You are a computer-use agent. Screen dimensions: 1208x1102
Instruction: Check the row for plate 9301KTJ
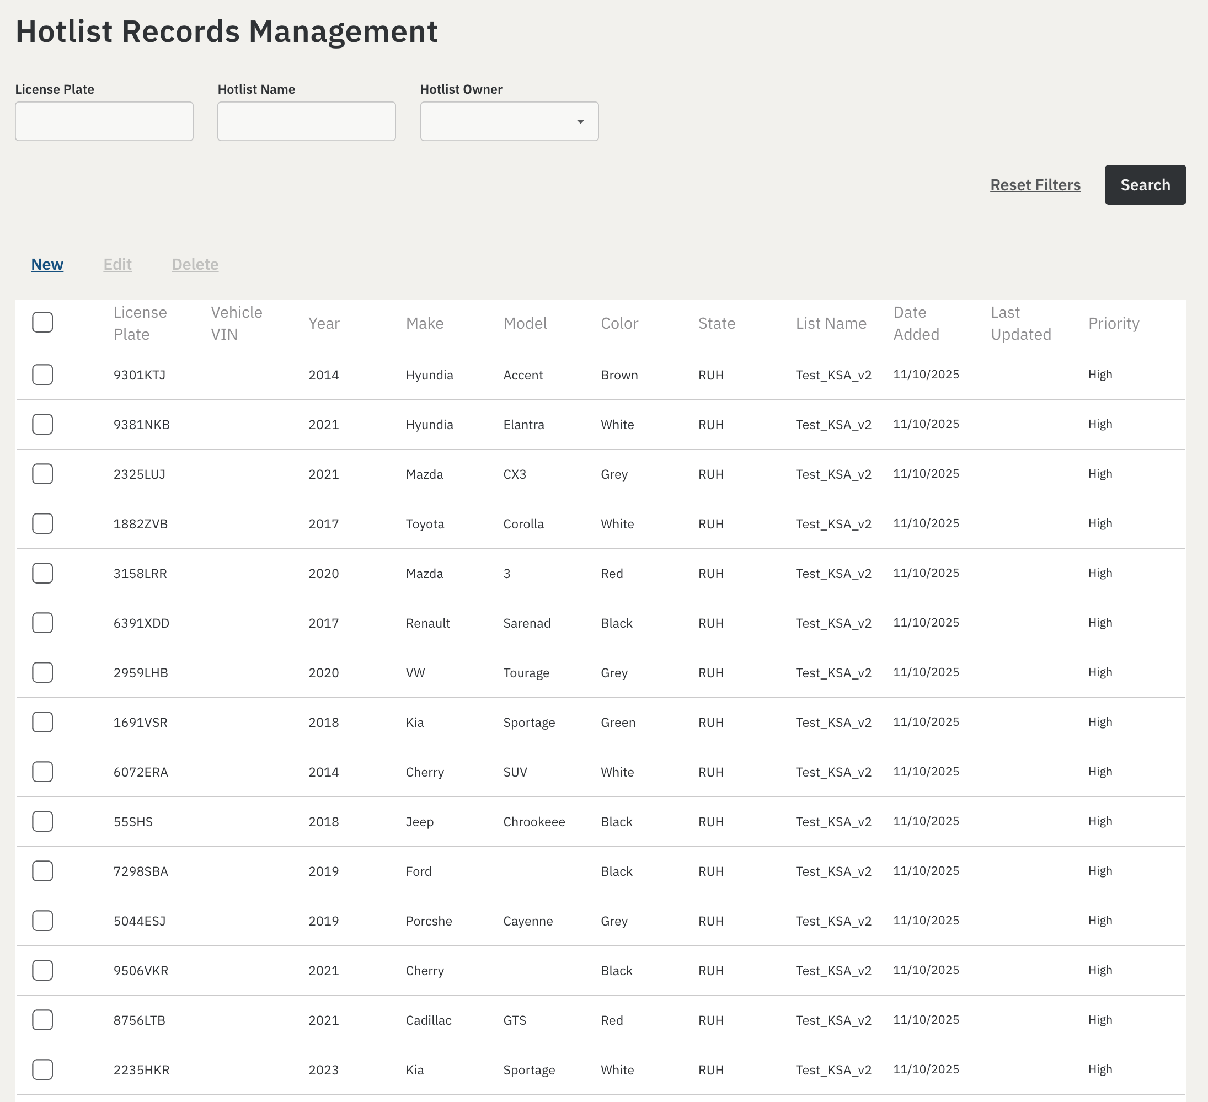coord(42,375)
